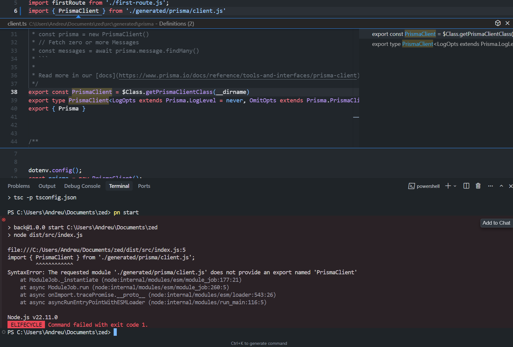Click 'prisma.message.findMany()' in the line 33 comment
This screenshot has width=513, height=347.
[157, 51]
